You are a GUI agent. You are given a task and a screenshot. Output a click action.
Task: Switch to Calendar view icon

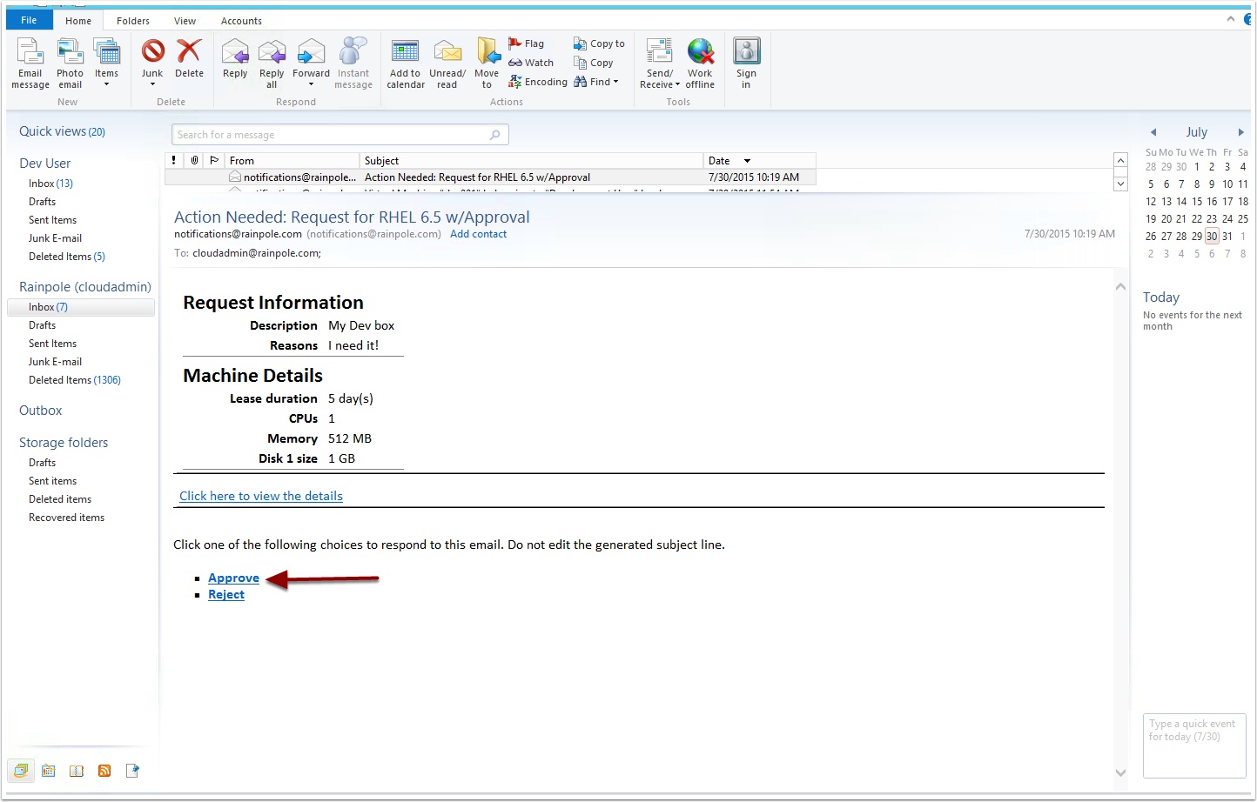pyautogui.click(x=49, y=771)
